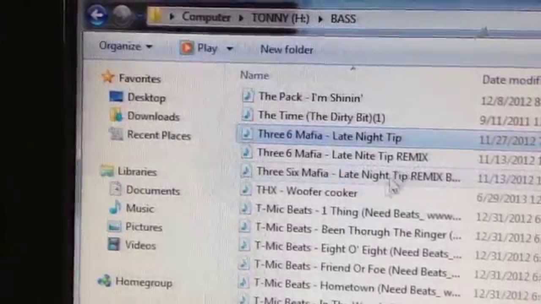Open the Pictures library

pos(144,227)
